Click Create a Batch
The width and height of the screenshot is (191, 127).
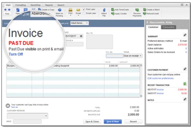pyautogui.click(x=152, y=10)
